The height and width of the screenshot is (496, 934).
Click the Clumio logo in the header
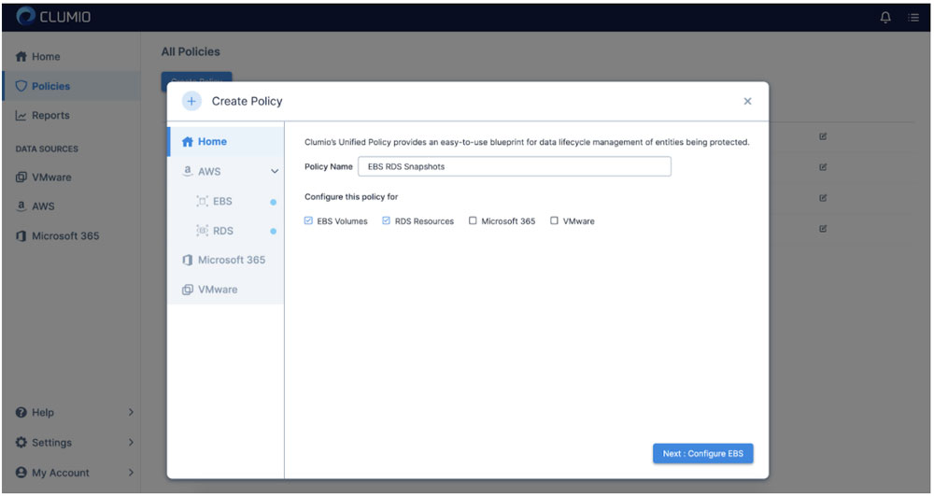(53, 17)
